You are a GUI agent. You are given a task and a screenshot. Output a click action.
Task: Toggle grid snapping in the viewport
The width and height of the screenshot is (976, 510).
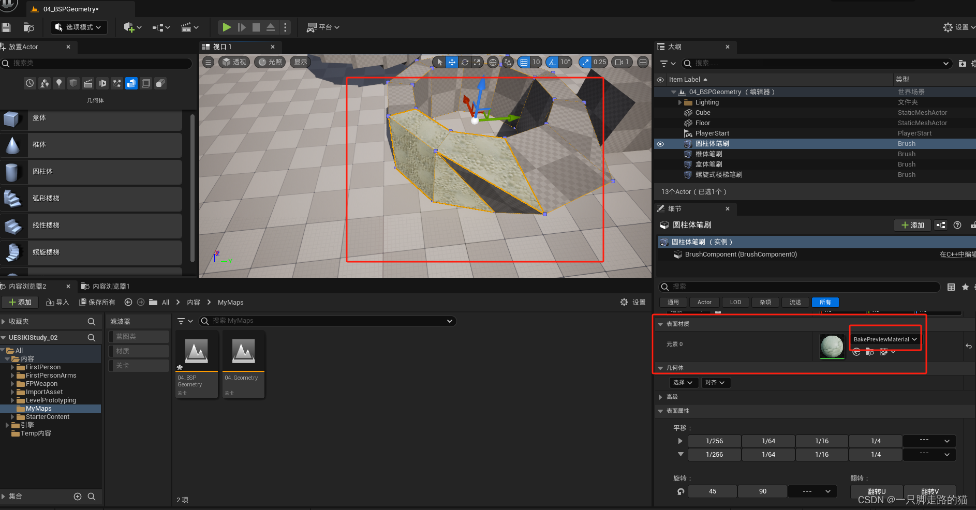tap(524, 62)
